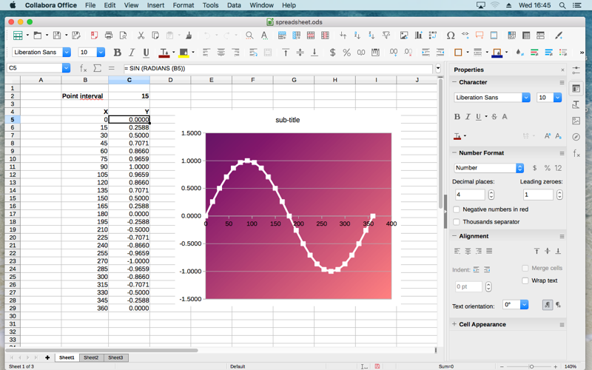Image resolution: width=592 pixels, height=370 pixels.
Task: Expand the formula bar dropdown arrow
Action: [x=438, y=68]
